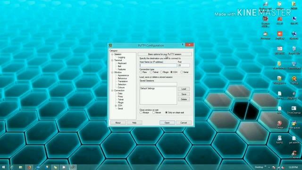
Task: Collapse the Window tree node
Action: click(112, 72)
